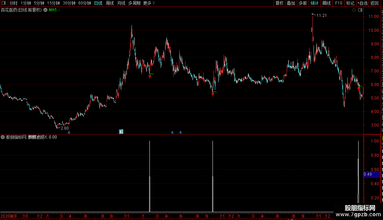Screen dimensions: 383x220
Task: Click the small red-blue marker near April 2020
Action: click(69, 132)
